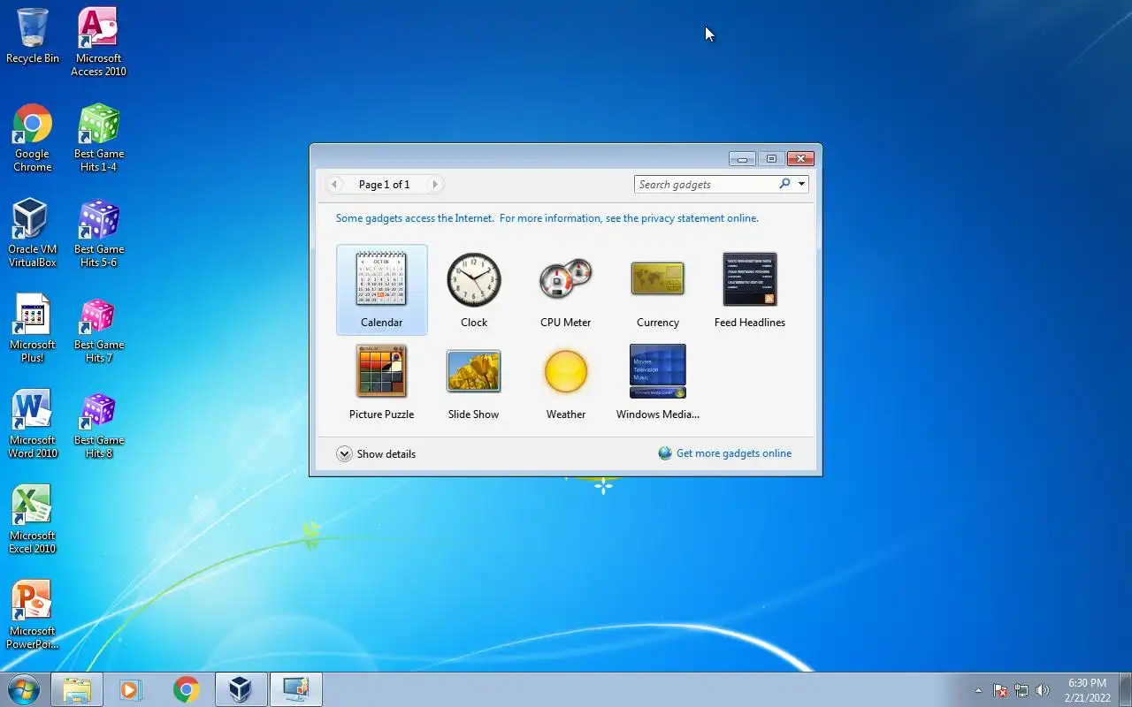Image resolution: width=1132 pixels, height=707 pixels.
Task: Open Recycle Bin desktop icon
Action: pos(33,36)
